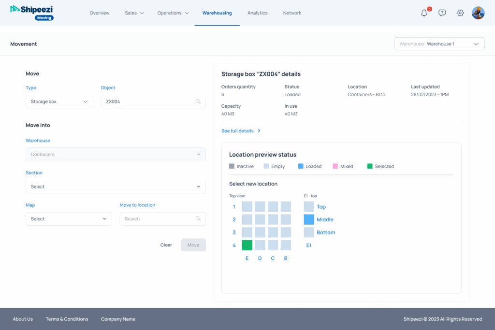495x330 pixels.
Task: Click the help chat question icon
Action: click(x=442, y=13)
